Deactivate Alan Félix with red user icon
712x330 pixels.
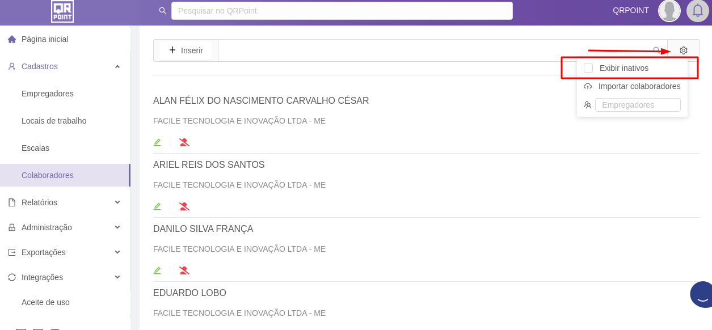tap(184, 142)
